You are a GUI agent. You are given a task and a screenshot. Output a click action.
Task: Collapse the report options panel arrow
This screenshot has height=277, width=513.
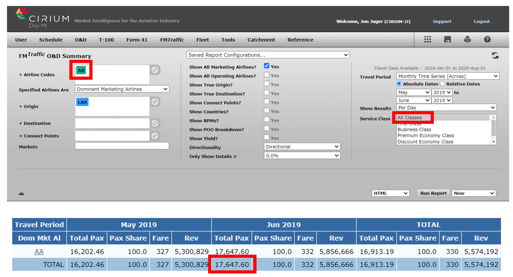(x=21, y=193)
